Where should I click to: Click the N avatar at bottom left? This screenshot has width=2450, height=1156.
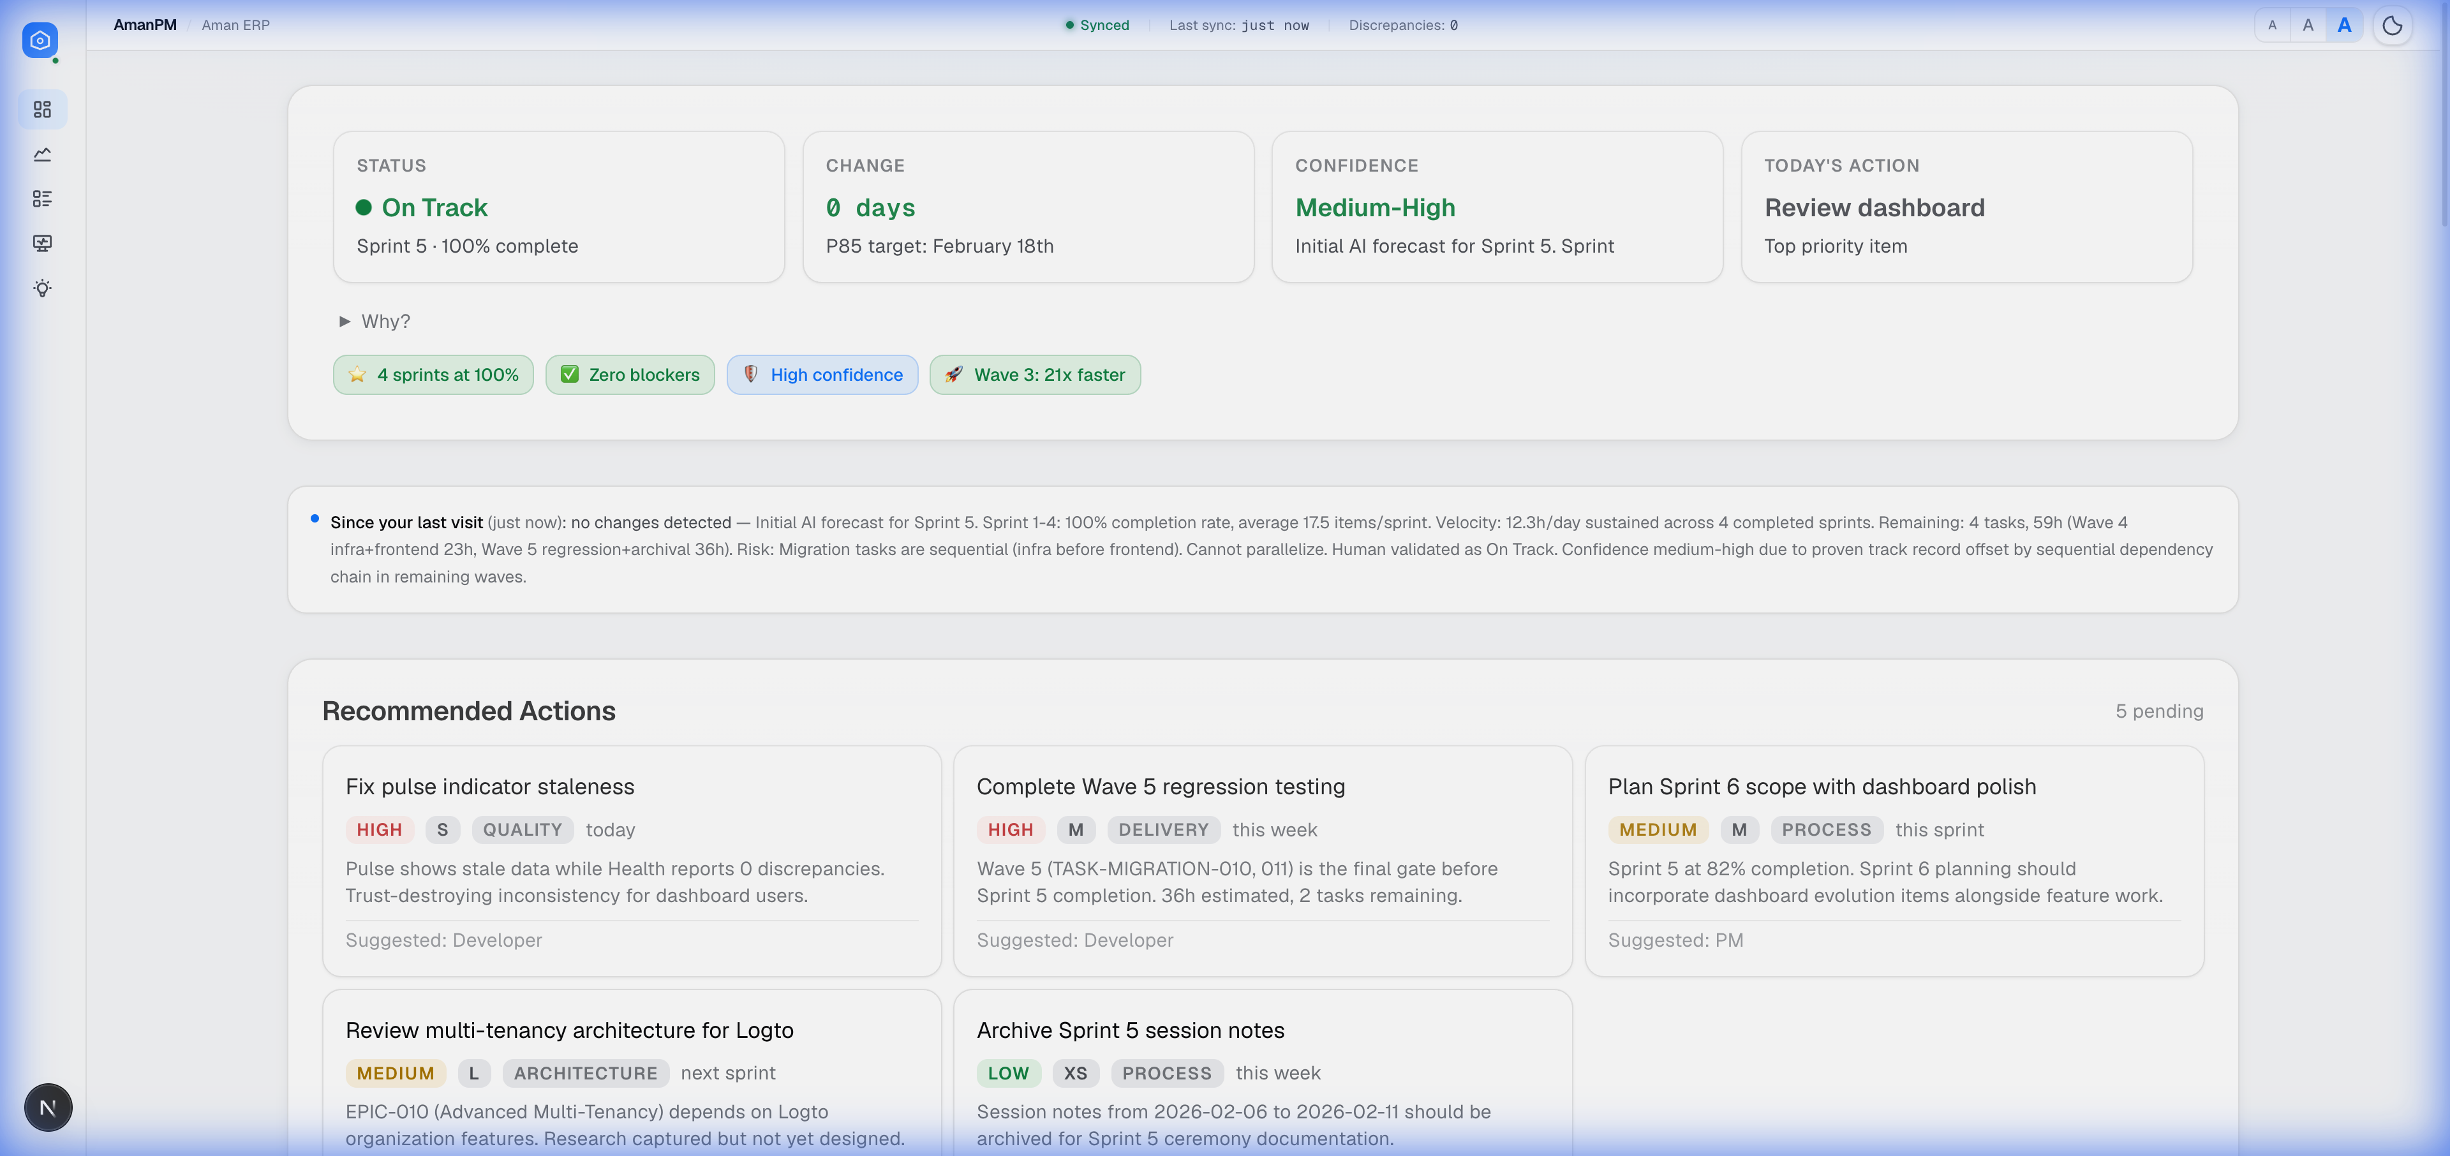click(48, 1107)
